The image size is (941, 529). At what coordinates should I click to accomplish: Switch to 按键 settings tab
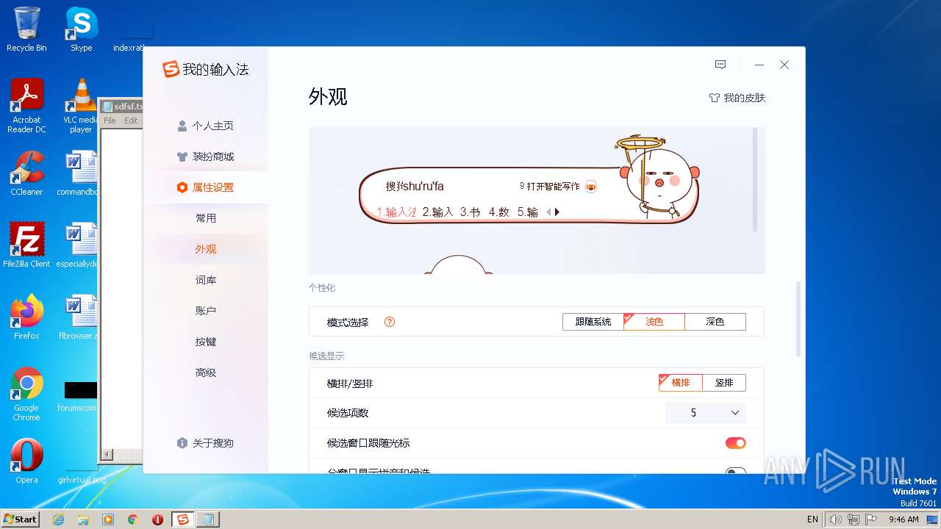click(206, 342)
